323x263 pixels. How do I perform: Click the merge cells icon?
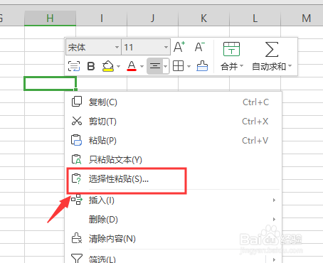231,49
